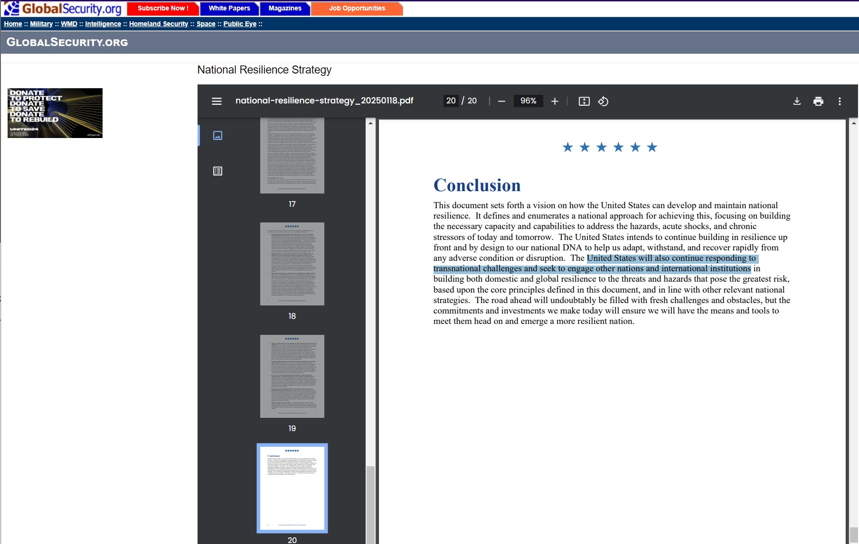Print the PDF document
This screenshot has width=859, height=544.
818,101
